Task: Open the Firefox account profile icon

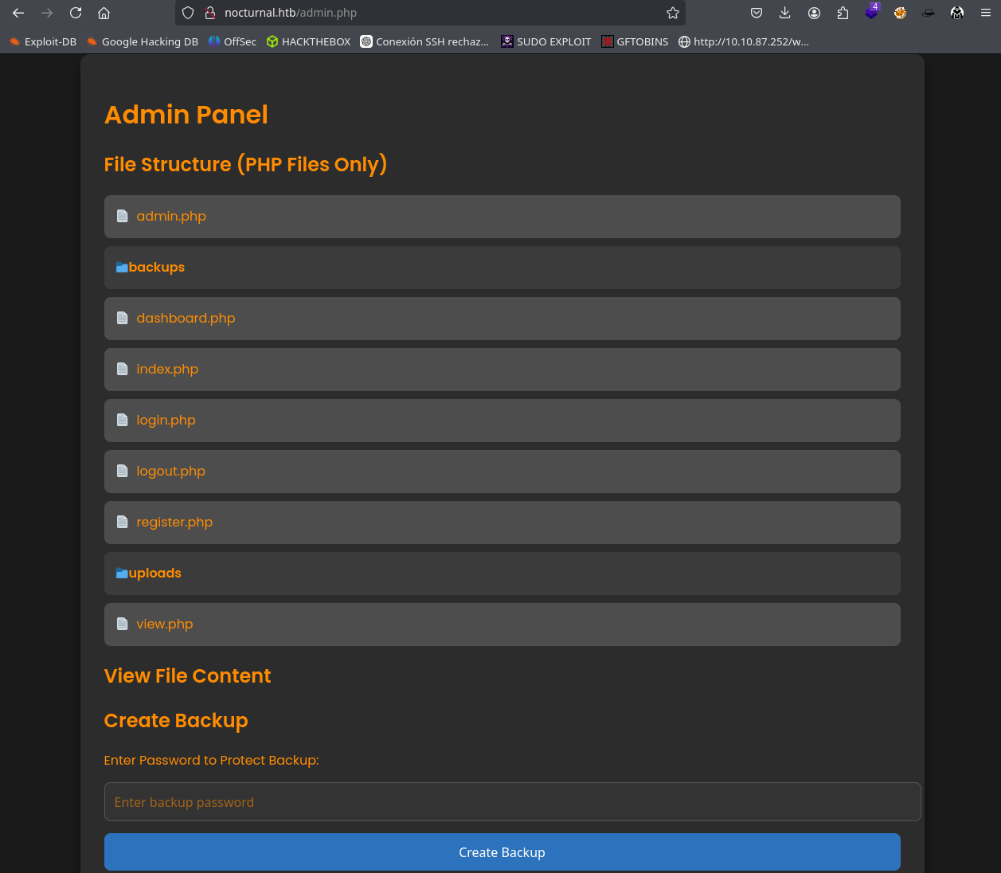Action: click(x=814, y=13)
